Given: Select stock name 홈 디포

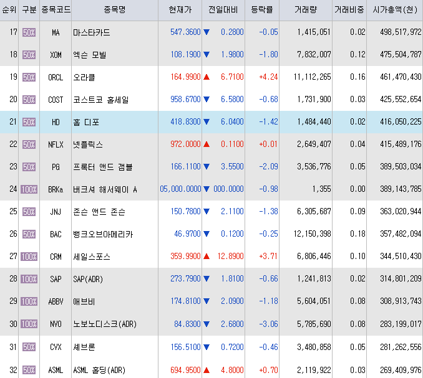Looking at the screenshot, I should (x=86, y=122).
